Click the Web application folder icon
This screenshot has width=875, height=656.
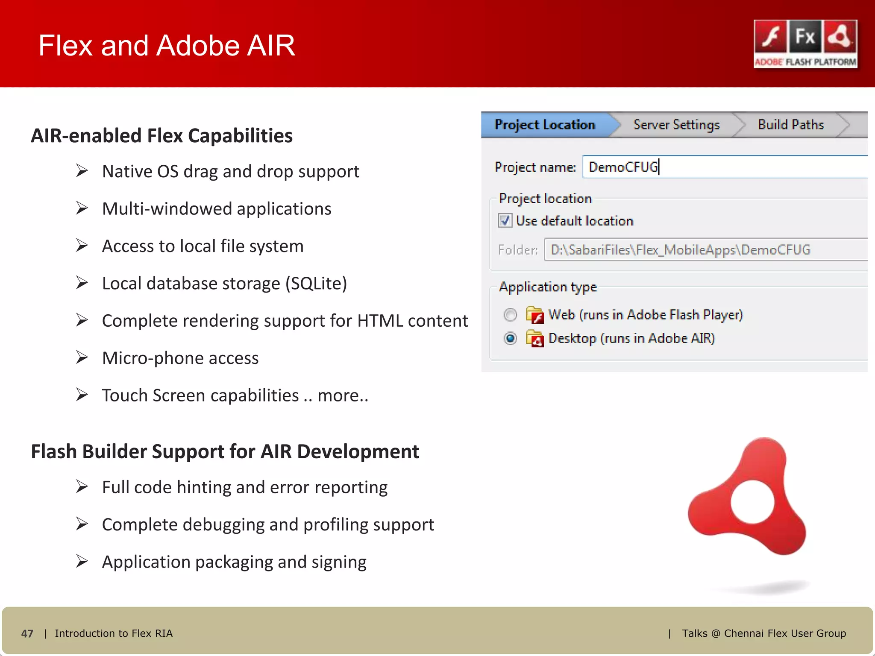[534, 315]
